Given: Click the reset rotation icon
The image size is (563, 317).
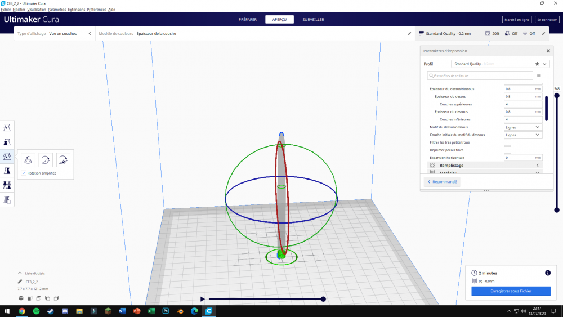Looking at the screenshot, I should tap(28, 160).
